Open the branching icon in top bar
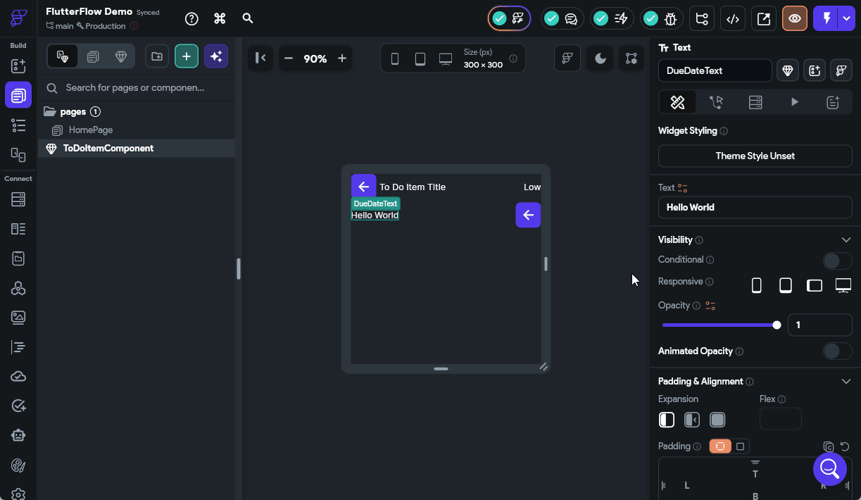Viewport: 861px width, 500px height. [700, 18]
